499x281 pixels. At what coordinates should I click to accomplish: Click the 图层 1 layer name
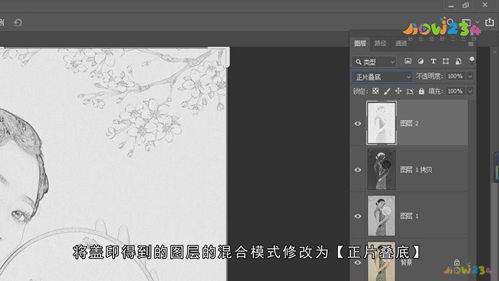tap(409, 216)
